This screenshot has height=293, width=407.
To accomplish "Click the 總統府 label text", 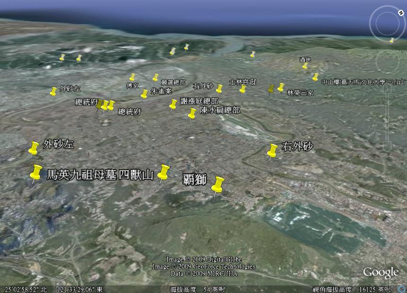I will pos(129,112).
